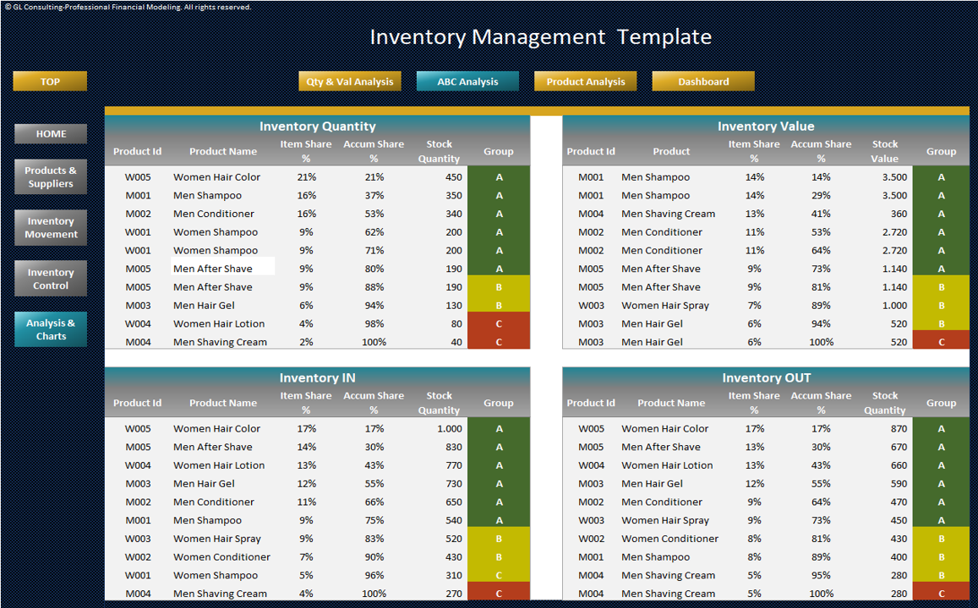The height and width of the screenshot is (608, 978).
Task: Open the Product Analysis section
Action: point(585,82)
